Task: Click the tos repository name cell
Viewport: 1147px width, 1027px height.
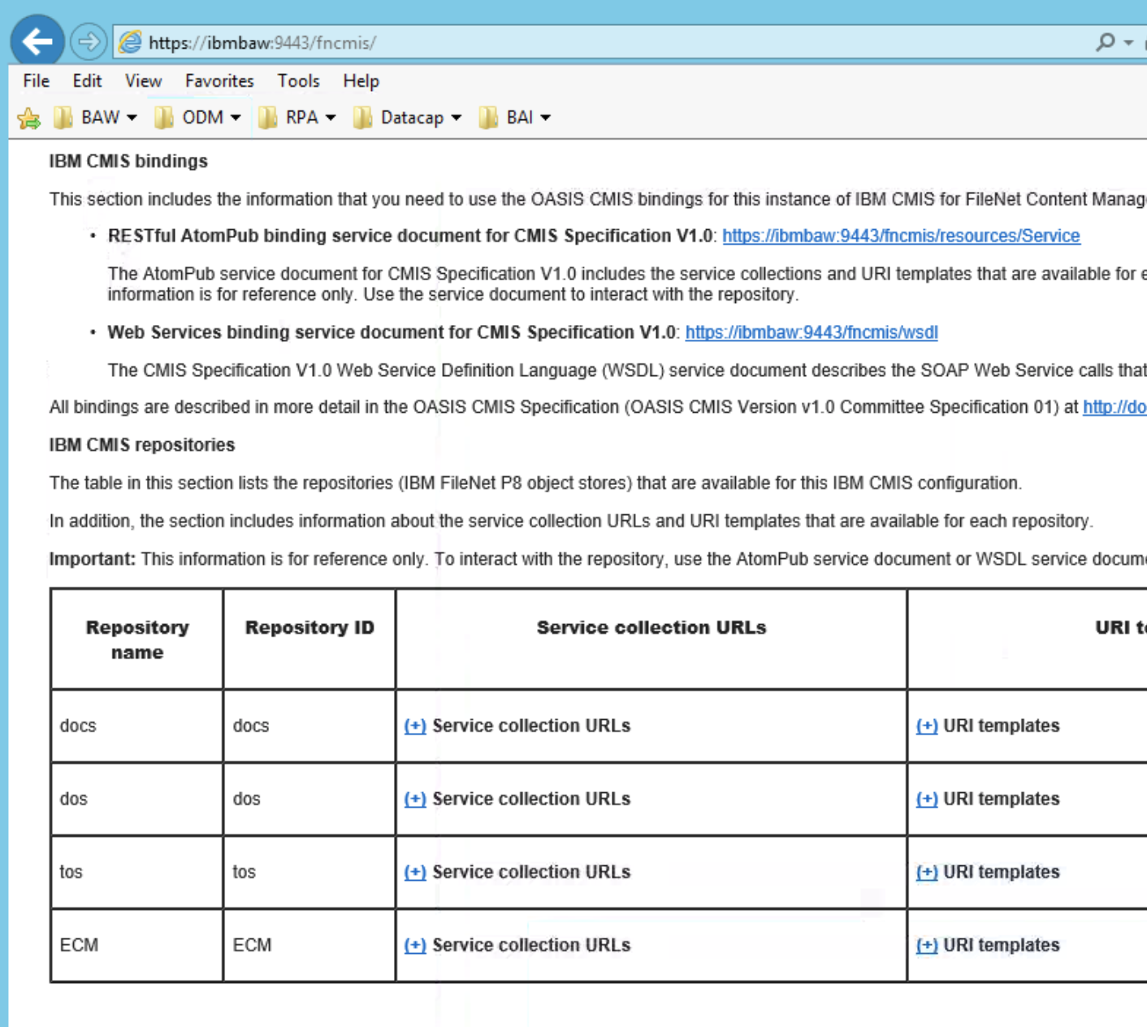Action: coord(136,872)
